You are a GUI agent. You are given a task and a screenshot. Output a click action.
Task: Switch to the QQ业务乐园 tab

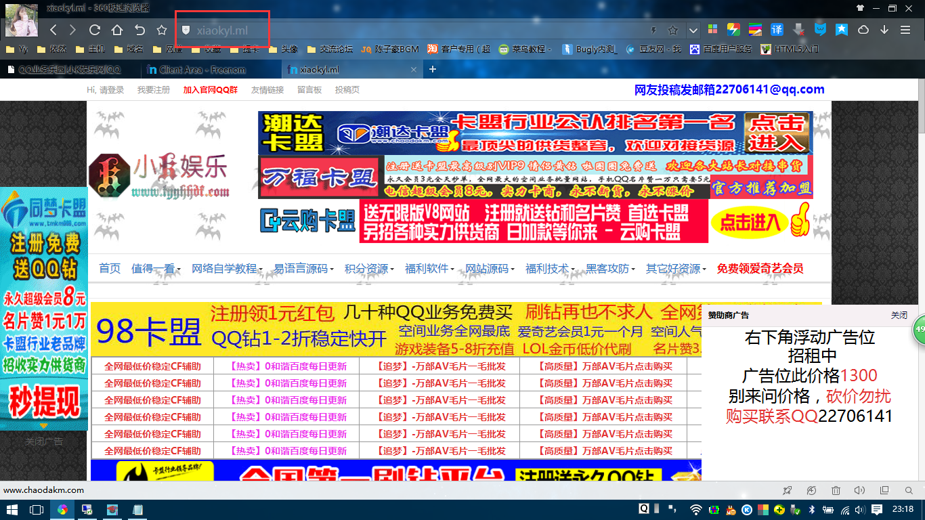pos(70,69)
